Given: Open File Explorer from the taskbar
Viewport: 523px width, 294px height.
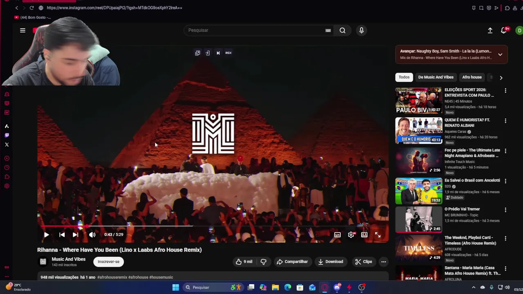Looking at the screenshot, I should tap(275, 287).
